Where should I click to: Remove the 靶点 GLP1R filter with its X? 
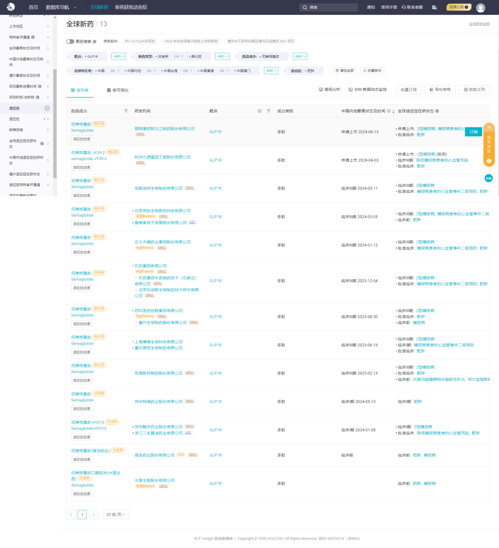69,56
